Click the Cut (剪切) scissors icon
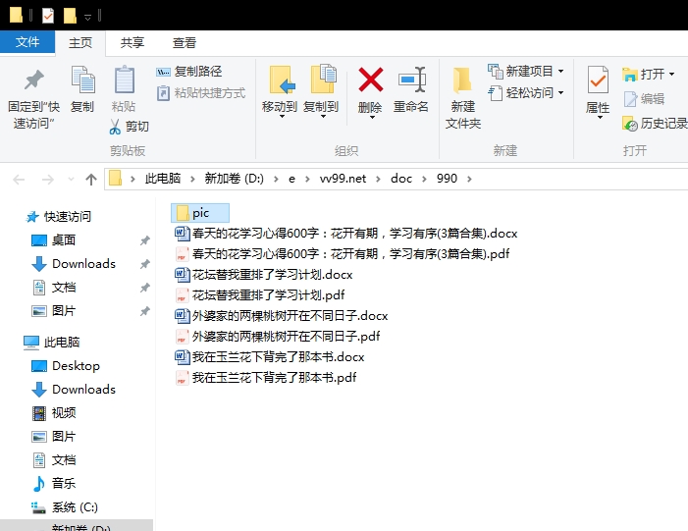 coord(115,127)
